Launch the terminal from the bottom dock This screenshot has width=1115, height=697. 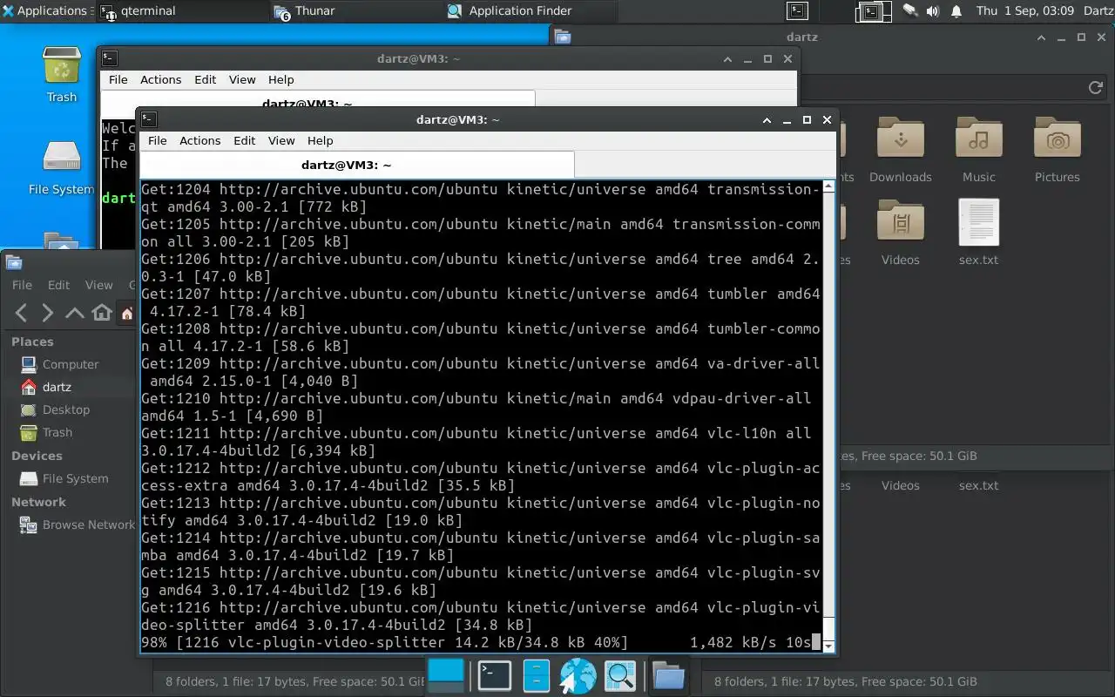495,675
